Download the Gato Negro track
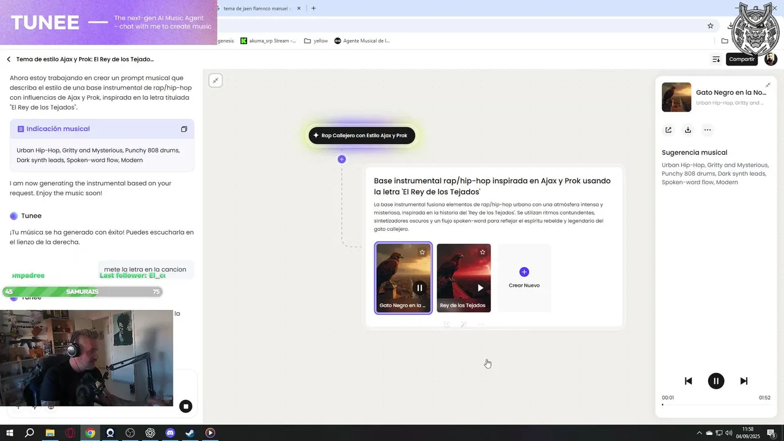 tap(688, 130)
